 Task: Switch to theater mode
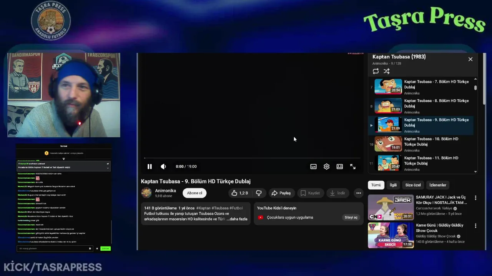(339, 166)
